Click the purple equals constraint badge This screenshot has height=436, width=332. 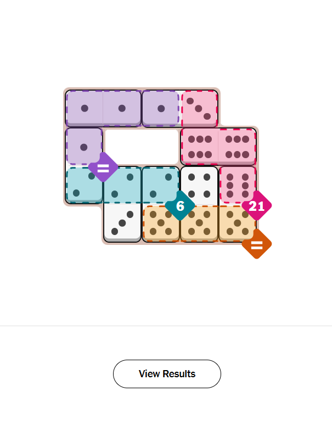coord(103,167)
